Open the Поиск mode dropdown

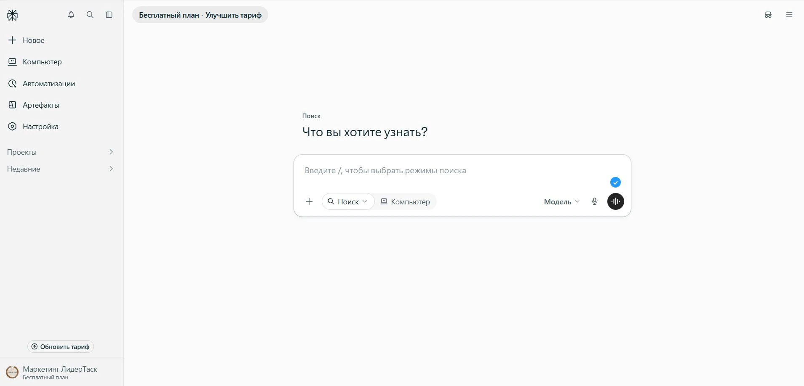point(348,202)
